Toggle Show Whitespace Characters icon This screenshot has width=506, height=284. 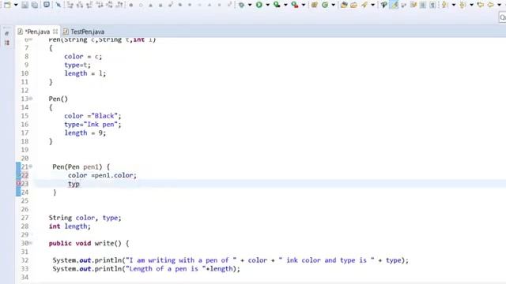432,5
